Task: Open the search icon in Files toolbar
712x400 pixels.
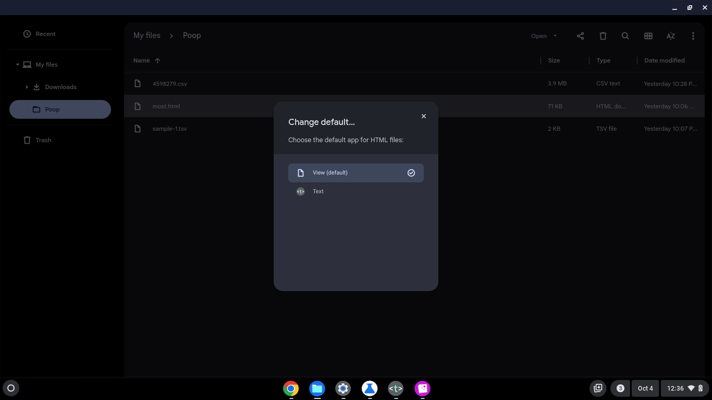Action: coord(625,36)
